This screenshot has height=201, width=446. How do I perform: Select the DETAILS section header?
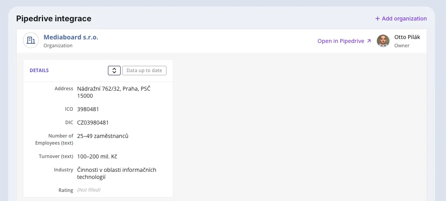[39, 70]
